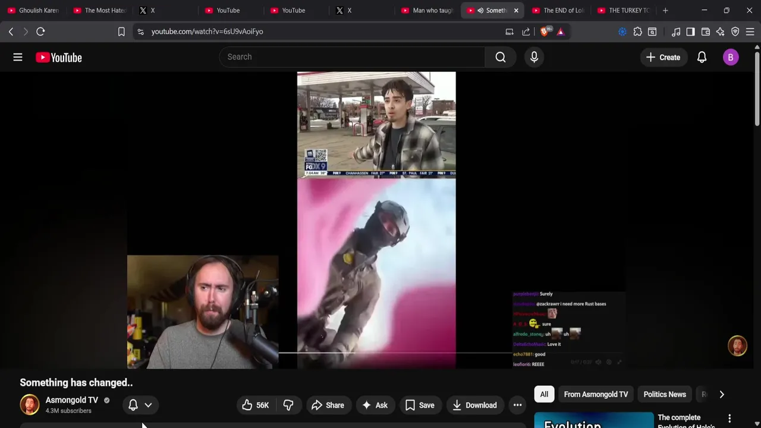Viewport: 761px width, 428px height.
Task: Go to the YouTube home logo
Action: [58, 57]
